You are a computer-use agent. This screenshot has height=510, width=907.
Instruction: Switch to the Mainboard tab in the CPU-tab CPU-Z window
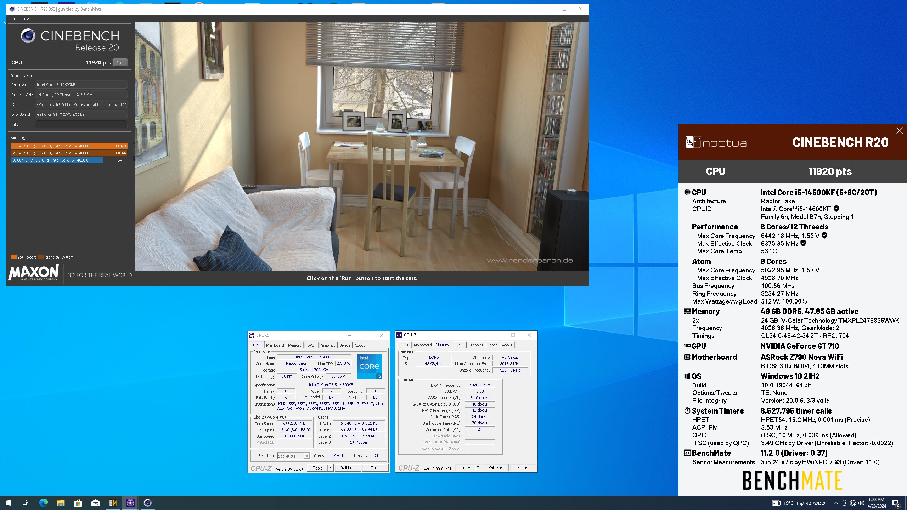275,345
